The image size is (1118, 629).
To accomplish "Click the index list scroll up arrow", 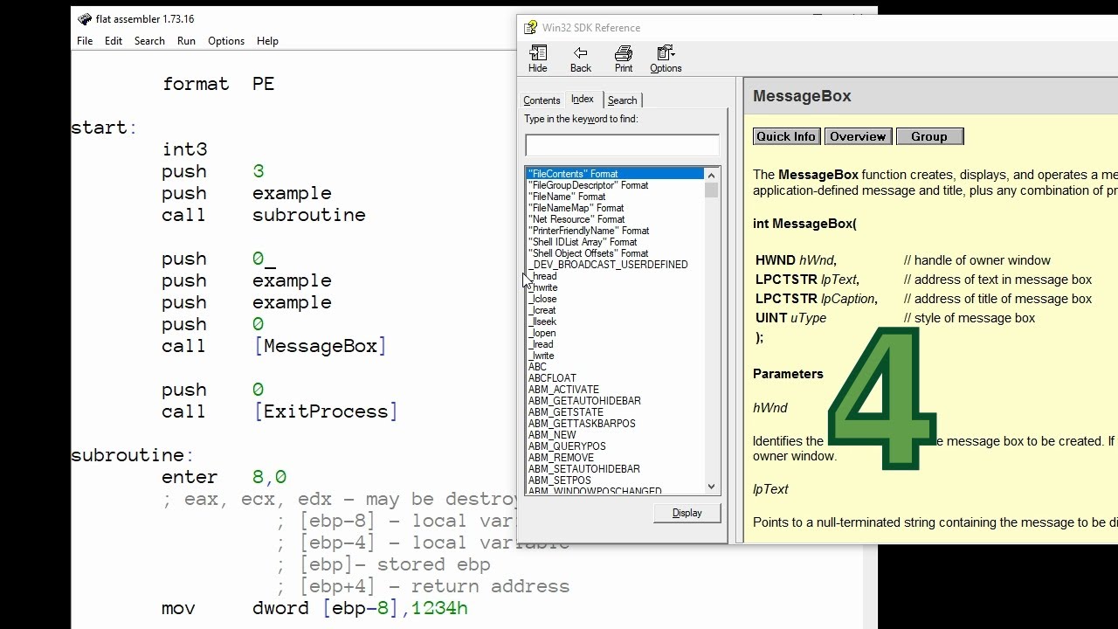I will [x=711, y=175].
